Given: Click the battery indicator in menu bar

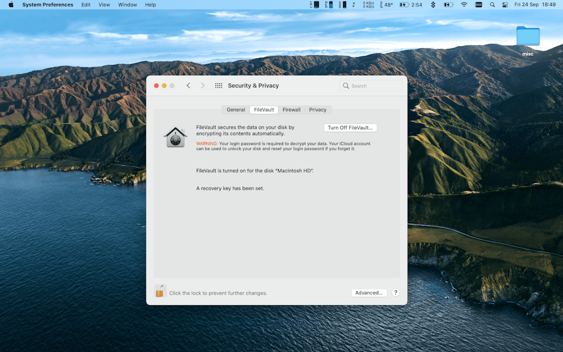Looking at the screenshot, I should click(x=448, y=5).
